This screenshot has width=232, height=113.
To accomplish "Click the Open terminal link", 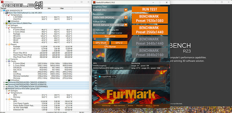I will 119,106.
